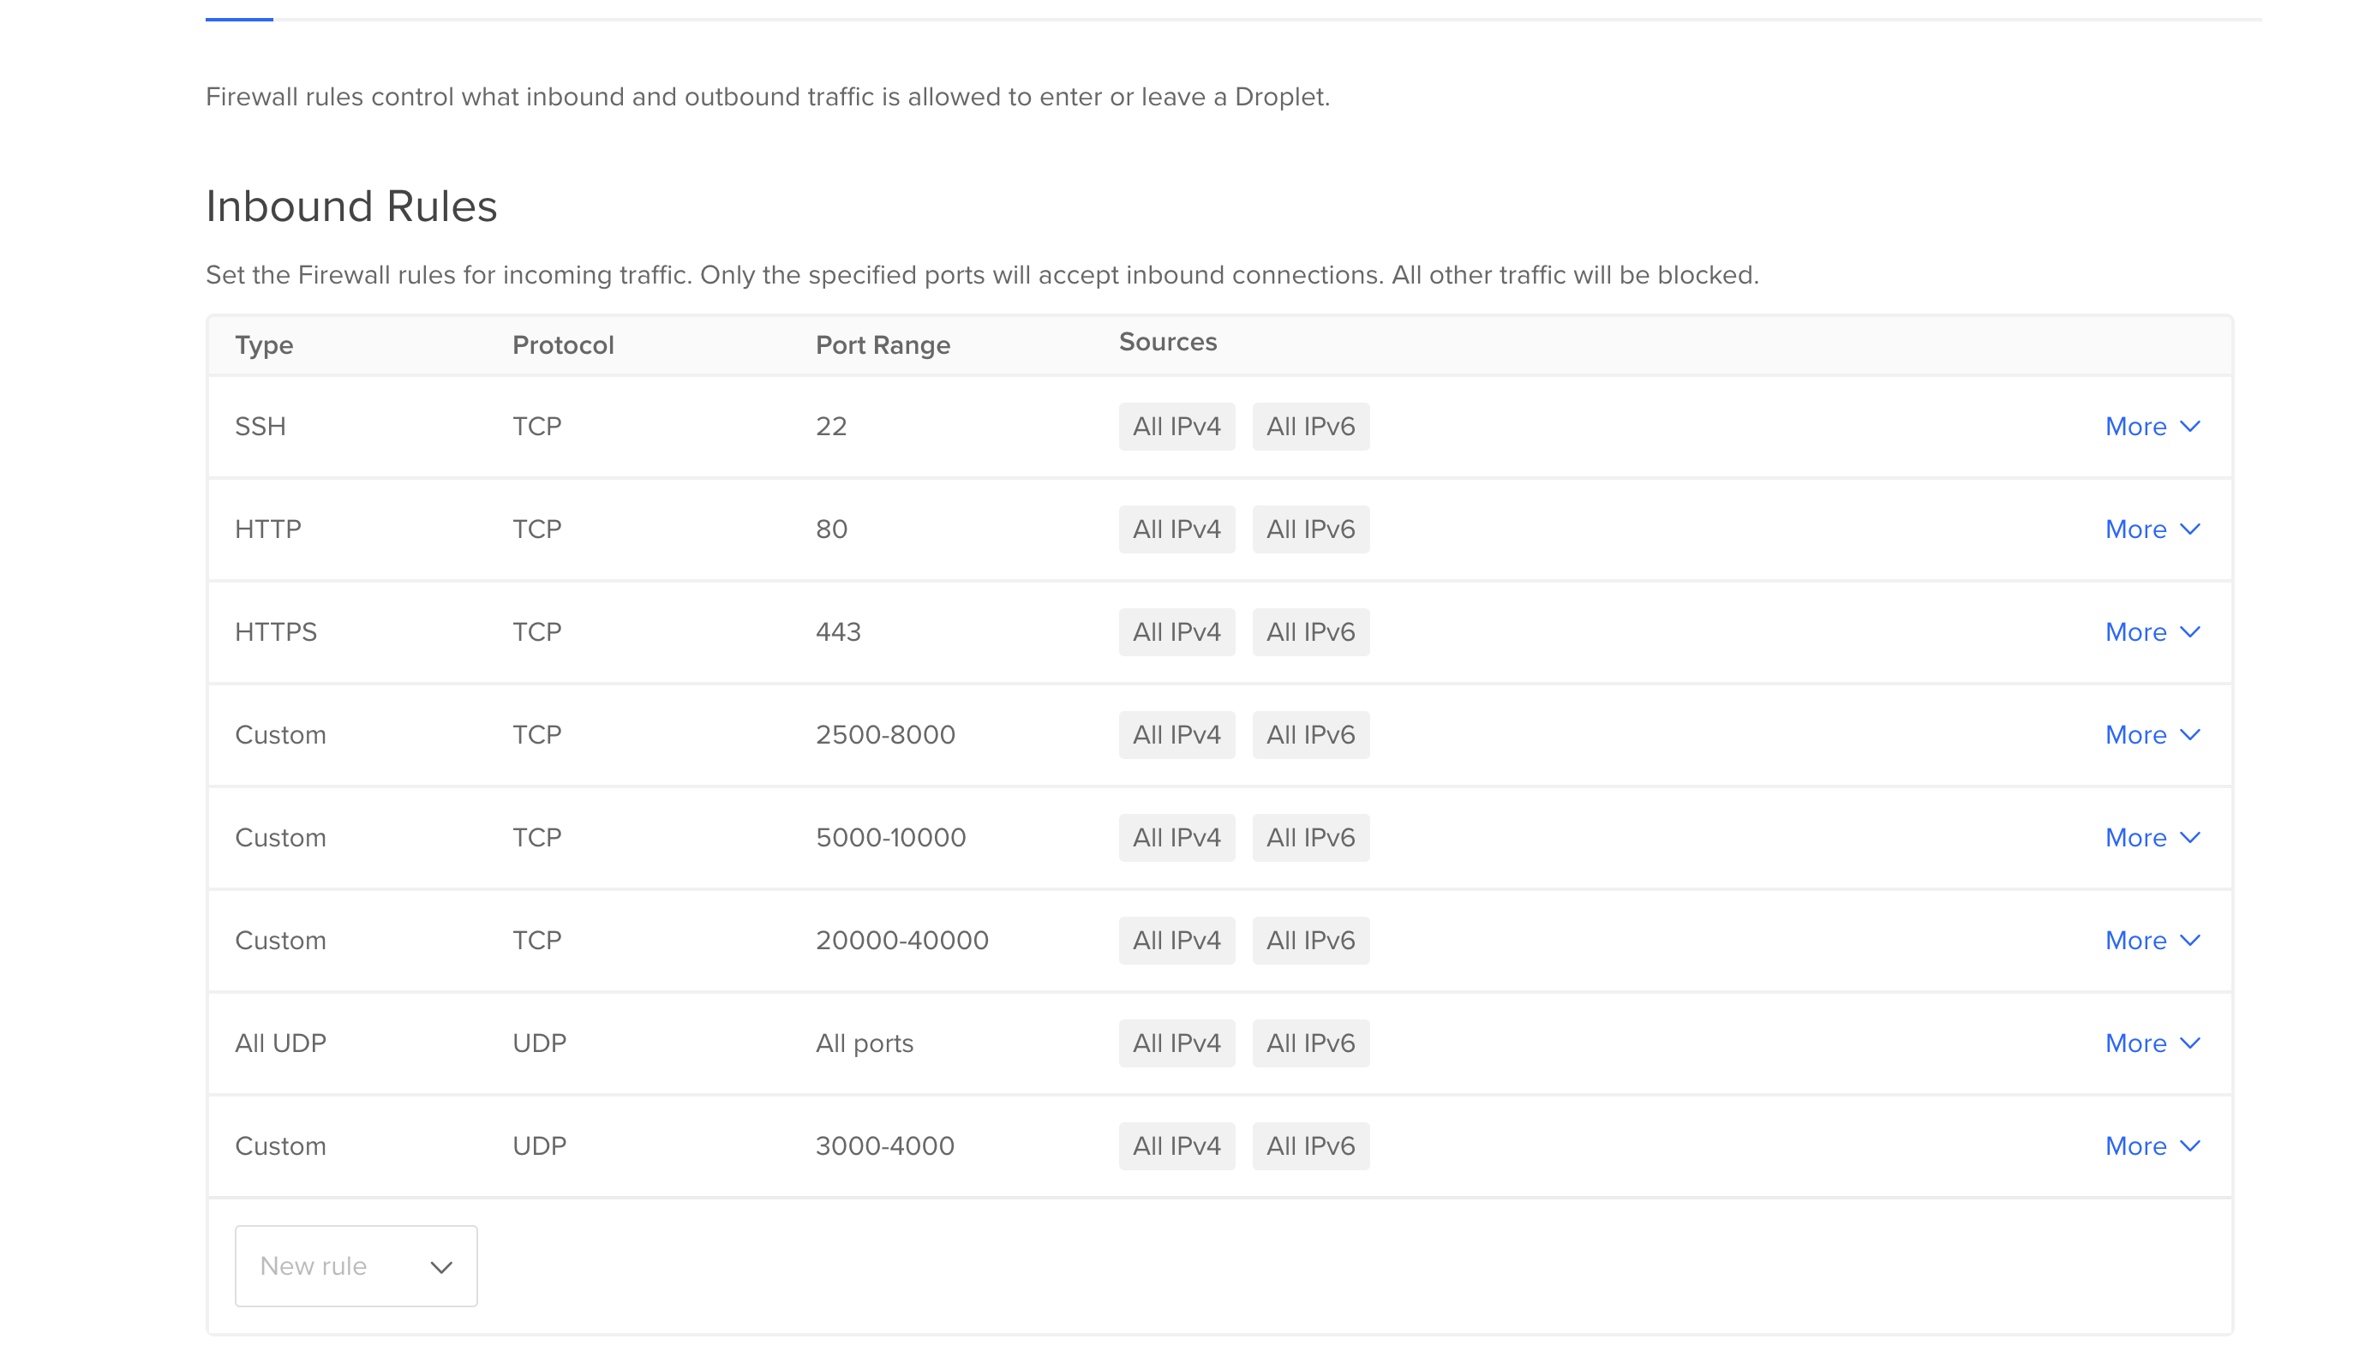This screenshot has width=2377, height=1369.
Task: Select the All IPv6 tag on the All UDP rule
Action: click(x=1311, y=1043)
